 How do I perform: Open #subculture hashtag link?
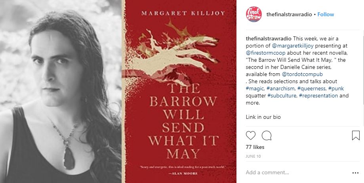click(x=282, y=96)
